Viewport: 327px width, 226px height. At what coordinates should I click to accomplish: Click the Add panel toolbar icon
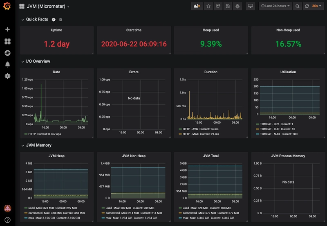click(x=197, y=6)
